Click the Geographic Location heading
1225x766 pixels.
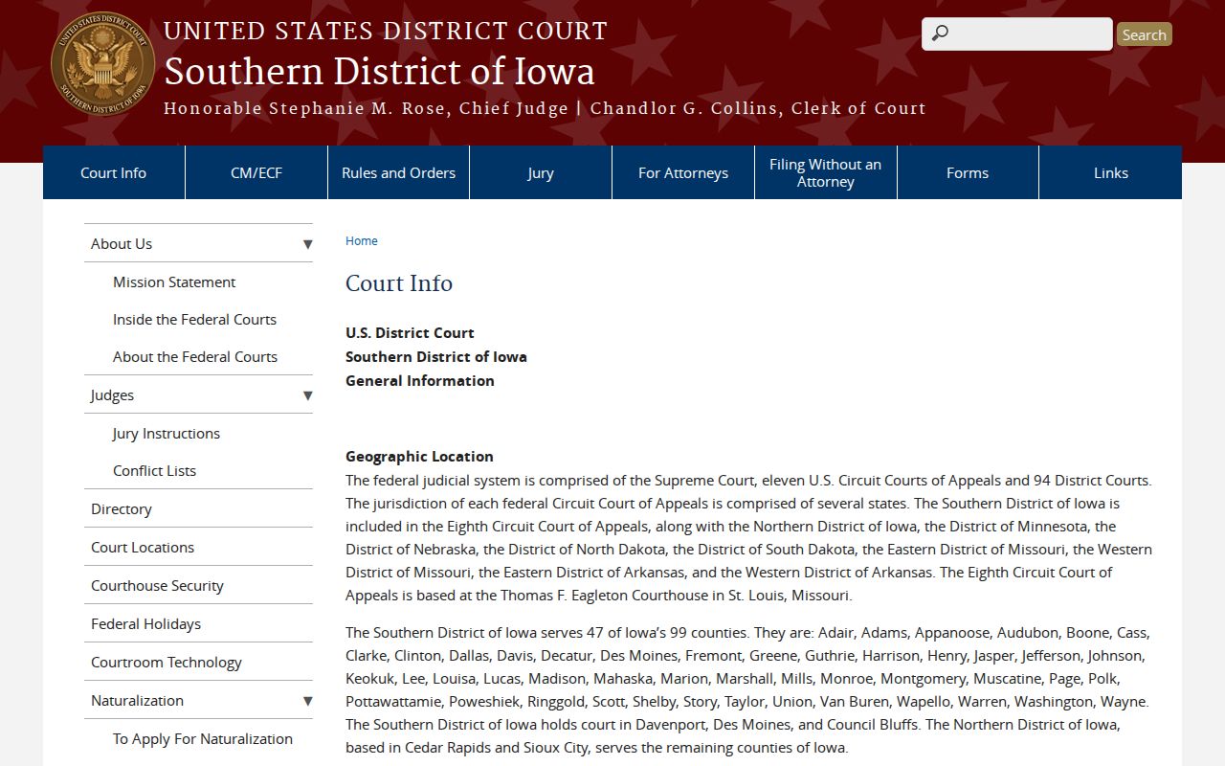[419, 456]
